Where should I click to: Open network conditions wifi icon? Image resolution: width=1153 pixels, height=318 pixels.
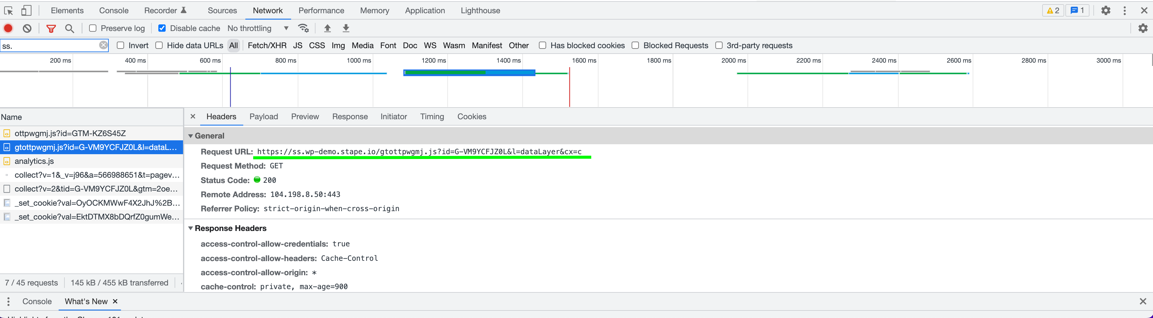pos(303,28)
